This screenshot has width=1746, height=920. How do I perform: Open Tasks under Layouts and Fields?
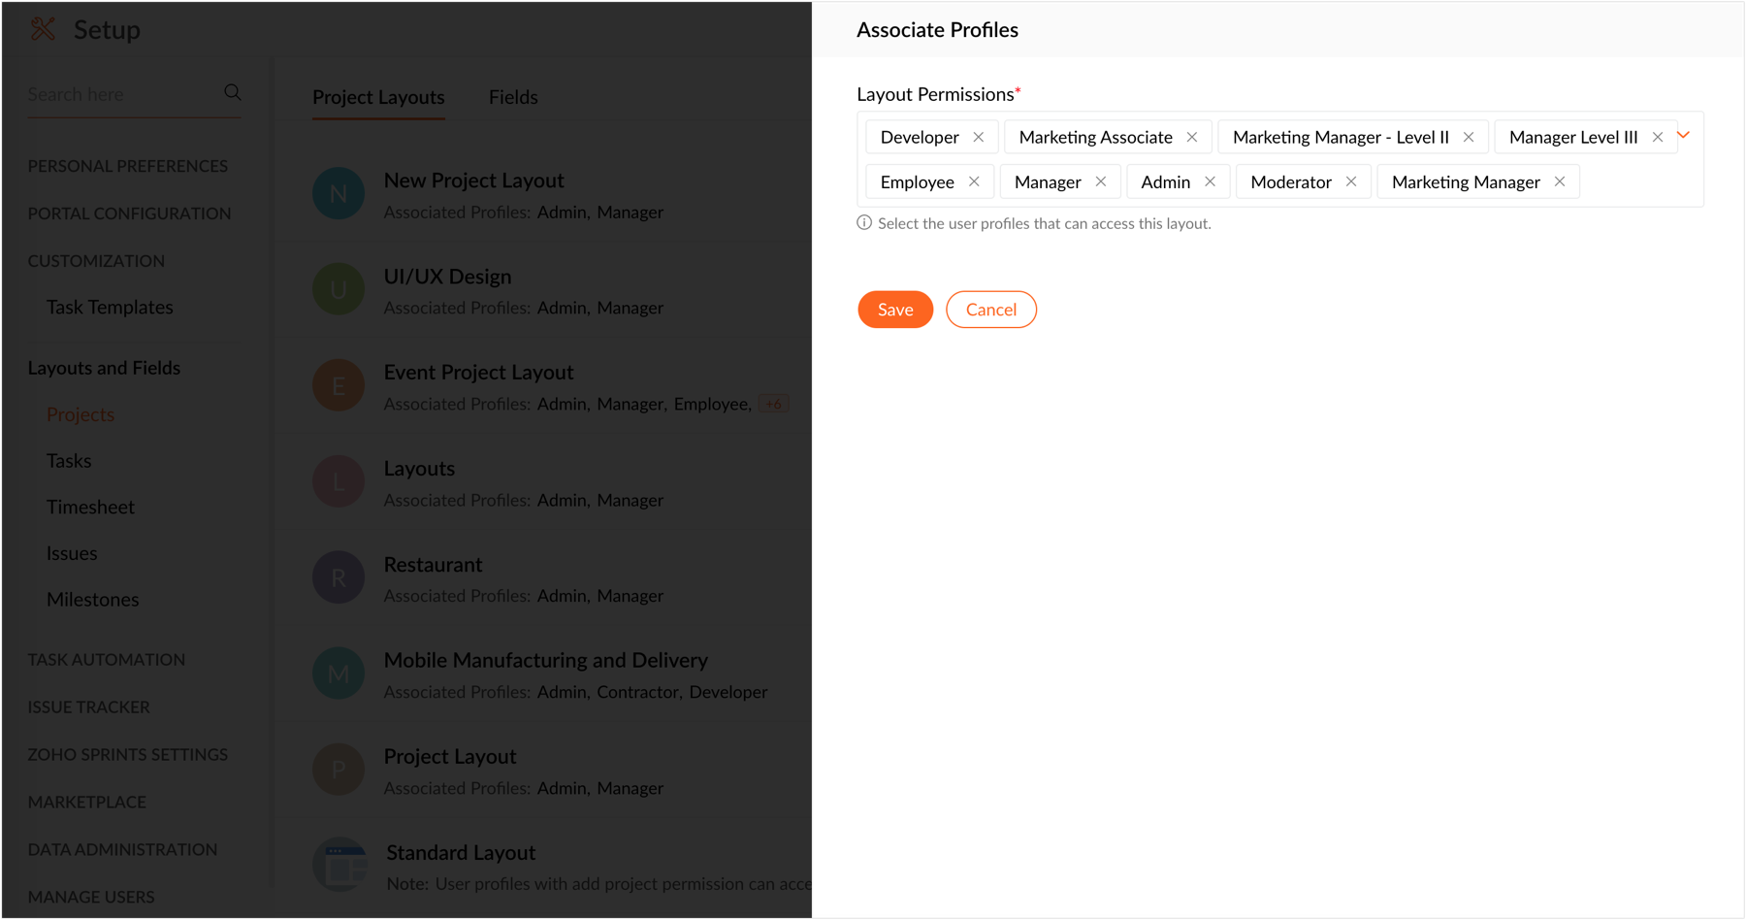(x=69, y=461)
